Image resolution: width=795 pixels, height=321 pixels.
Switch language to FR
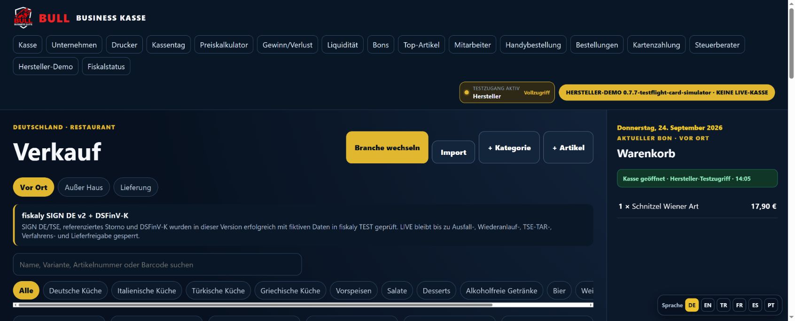pyautogui.click(x=740, y=305)
